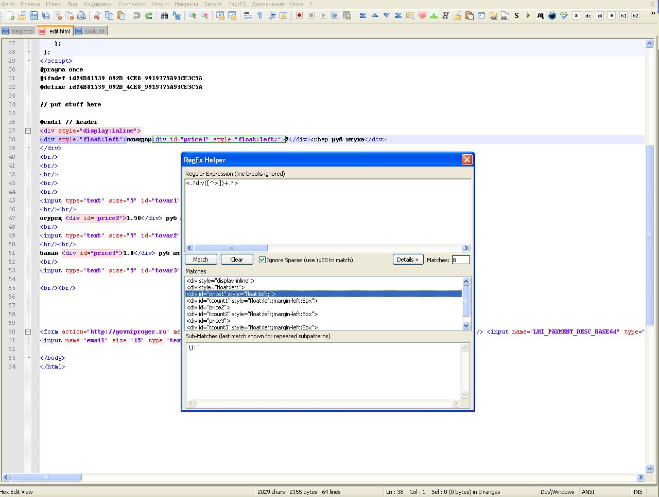
Task: Open the Replace dialog icon
Action: pos(176,15)
